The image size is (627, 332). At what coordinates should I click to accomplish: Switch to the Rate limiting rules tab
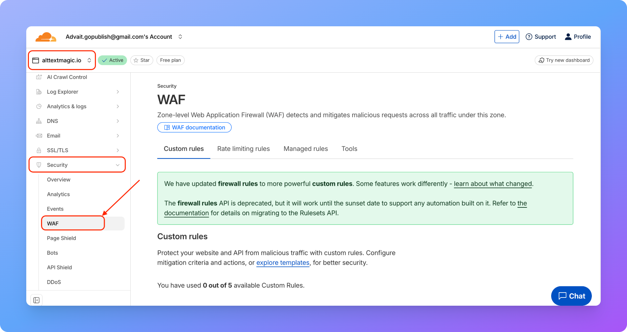[243, 149]
